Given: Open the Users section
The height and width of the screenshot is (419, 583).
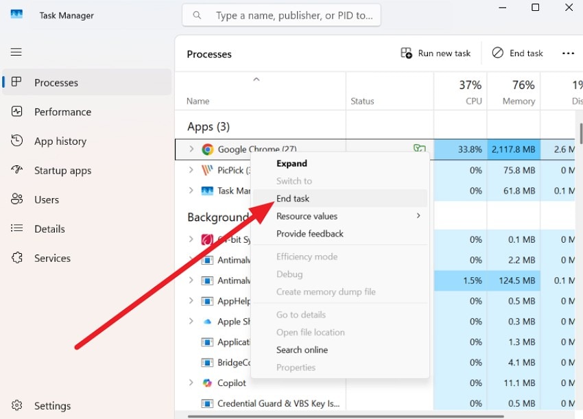Looking at the screenshot, I should (x=51, y=200).
